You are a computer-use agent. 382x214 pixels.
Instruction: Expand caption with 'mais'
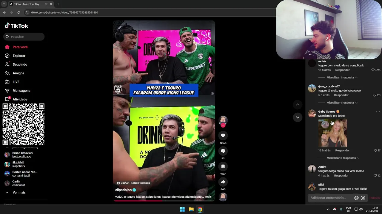point(208,197)
